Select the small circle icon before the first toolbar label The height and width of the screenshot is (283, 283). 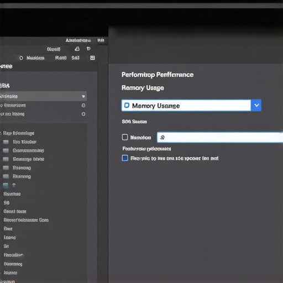[x=21, y=58]
